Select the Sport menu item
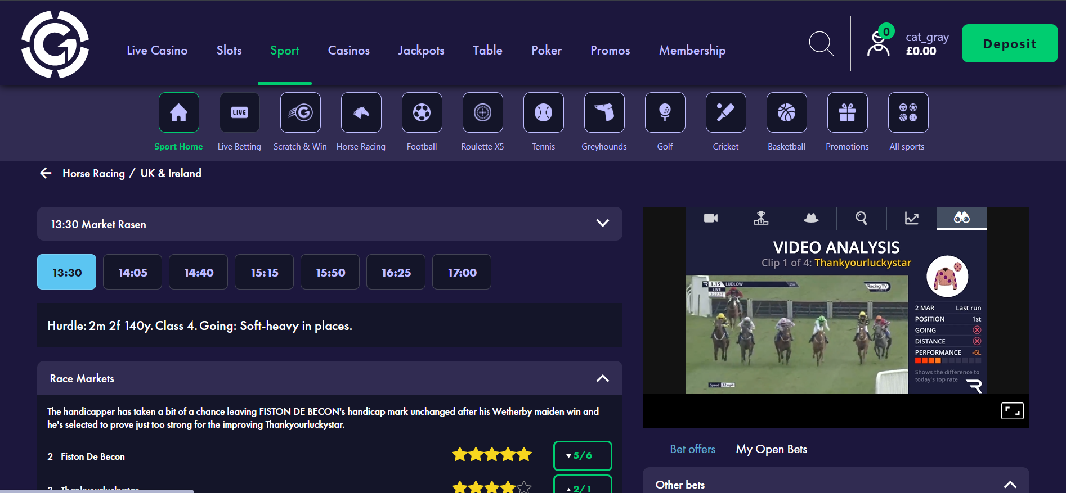This screenshot has width=1066, height=493. point(285,51)
